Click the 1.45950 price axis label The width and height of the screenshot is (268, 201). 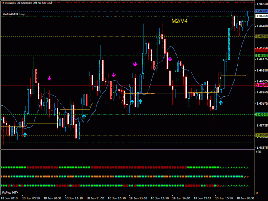(x=262, y=92)
